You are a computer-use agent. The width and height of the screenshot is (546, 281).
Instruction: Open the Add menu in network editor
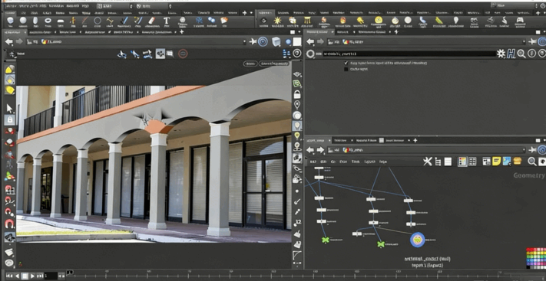point(313,162)
